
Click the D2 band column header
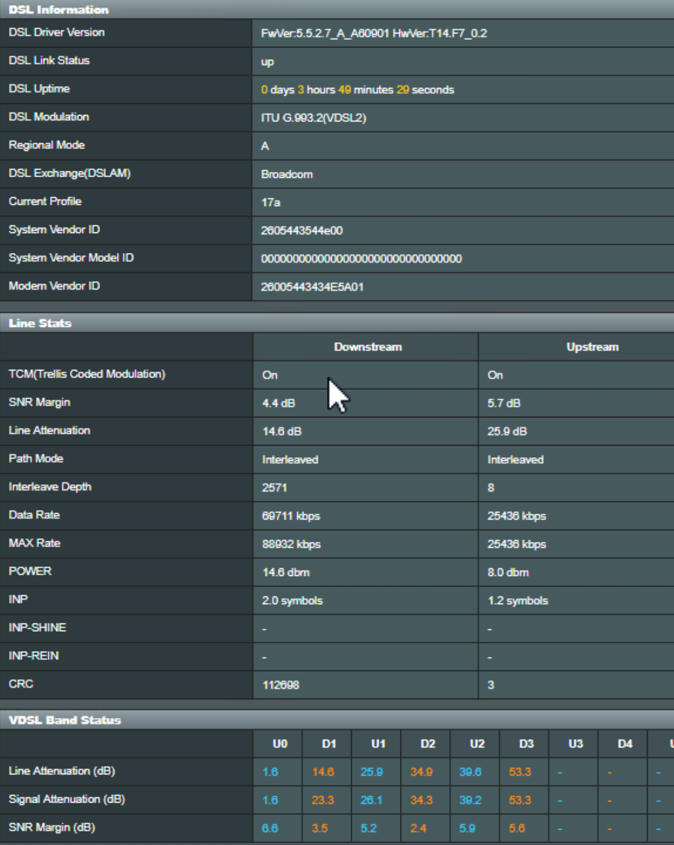click(428, 744)
